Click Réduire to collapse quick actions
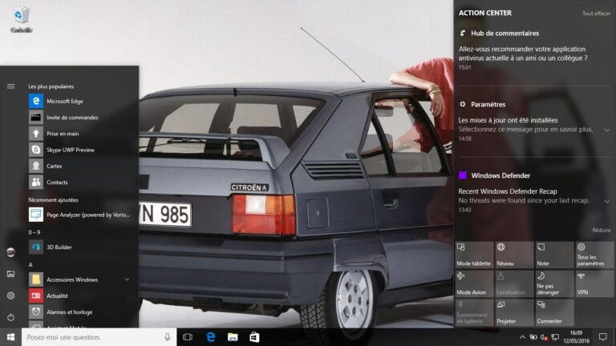 tap(601, 230)
